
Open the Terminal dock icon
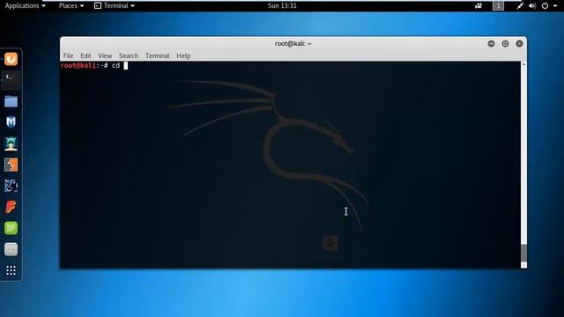click(x=11, y=80)
